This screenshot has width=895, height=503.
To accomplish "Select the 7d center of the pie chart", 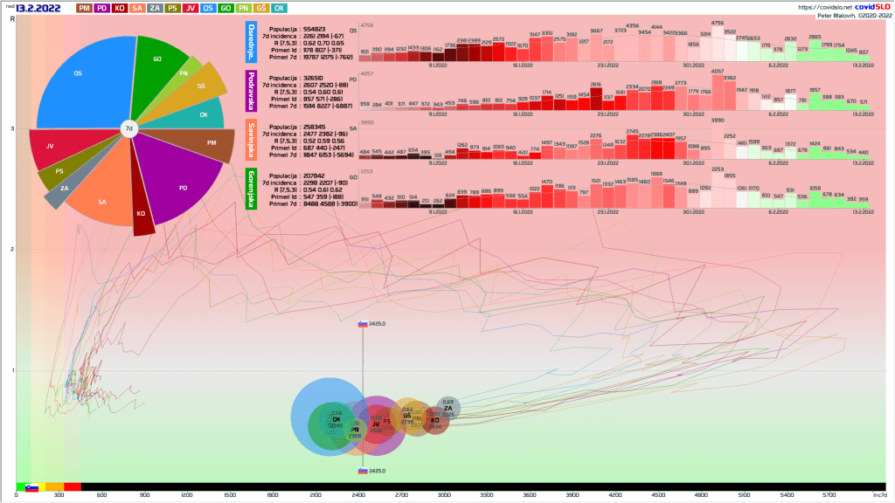I will pyautogui.click(x=128, y=129).
